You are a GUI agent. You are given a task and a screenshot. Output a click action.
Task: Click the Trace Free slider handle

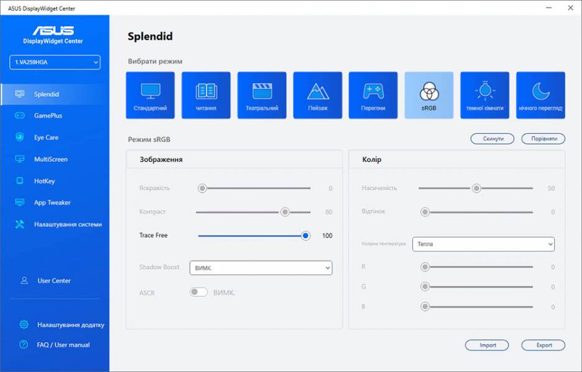click(x=305, y=236)
